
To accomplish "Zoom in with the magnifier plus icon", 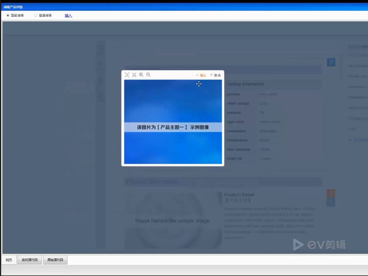I will [x=141, y=75].
